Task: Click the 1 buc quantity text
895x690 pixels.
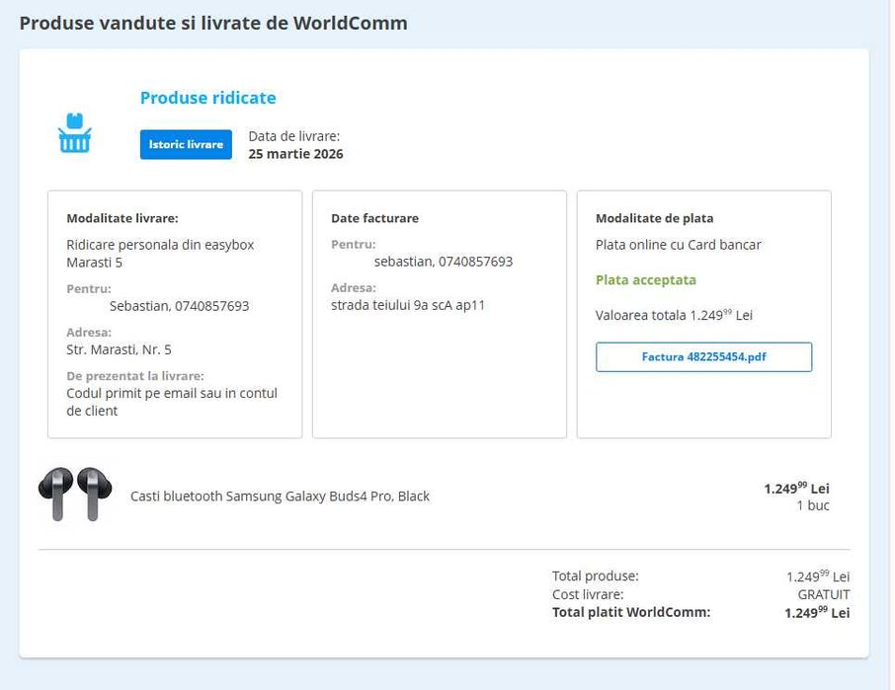Action: [813, 505]
